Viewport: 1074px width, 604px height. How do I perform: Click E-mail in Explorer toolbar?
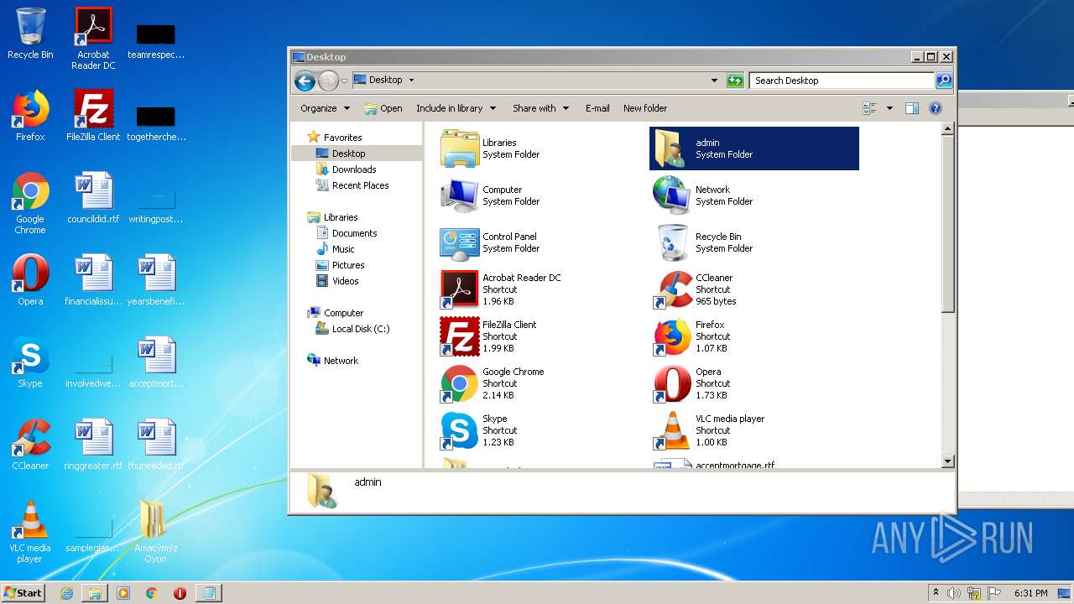pos(597,108)
